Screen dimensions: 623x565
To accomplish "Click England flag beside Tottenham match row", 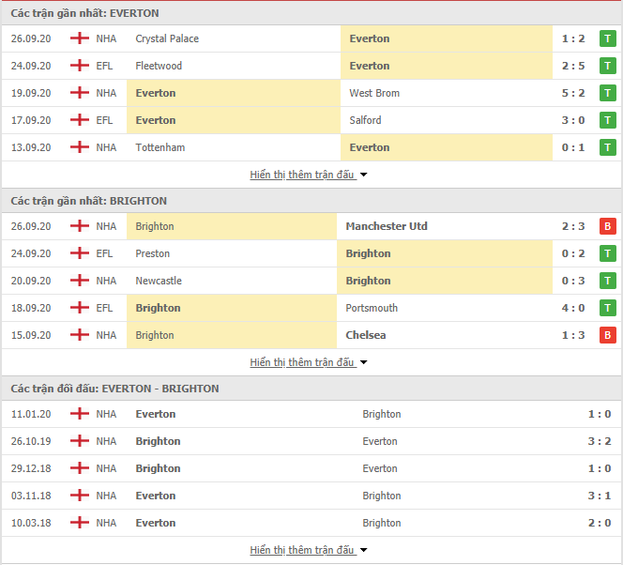I will click(x=80, y=147).
